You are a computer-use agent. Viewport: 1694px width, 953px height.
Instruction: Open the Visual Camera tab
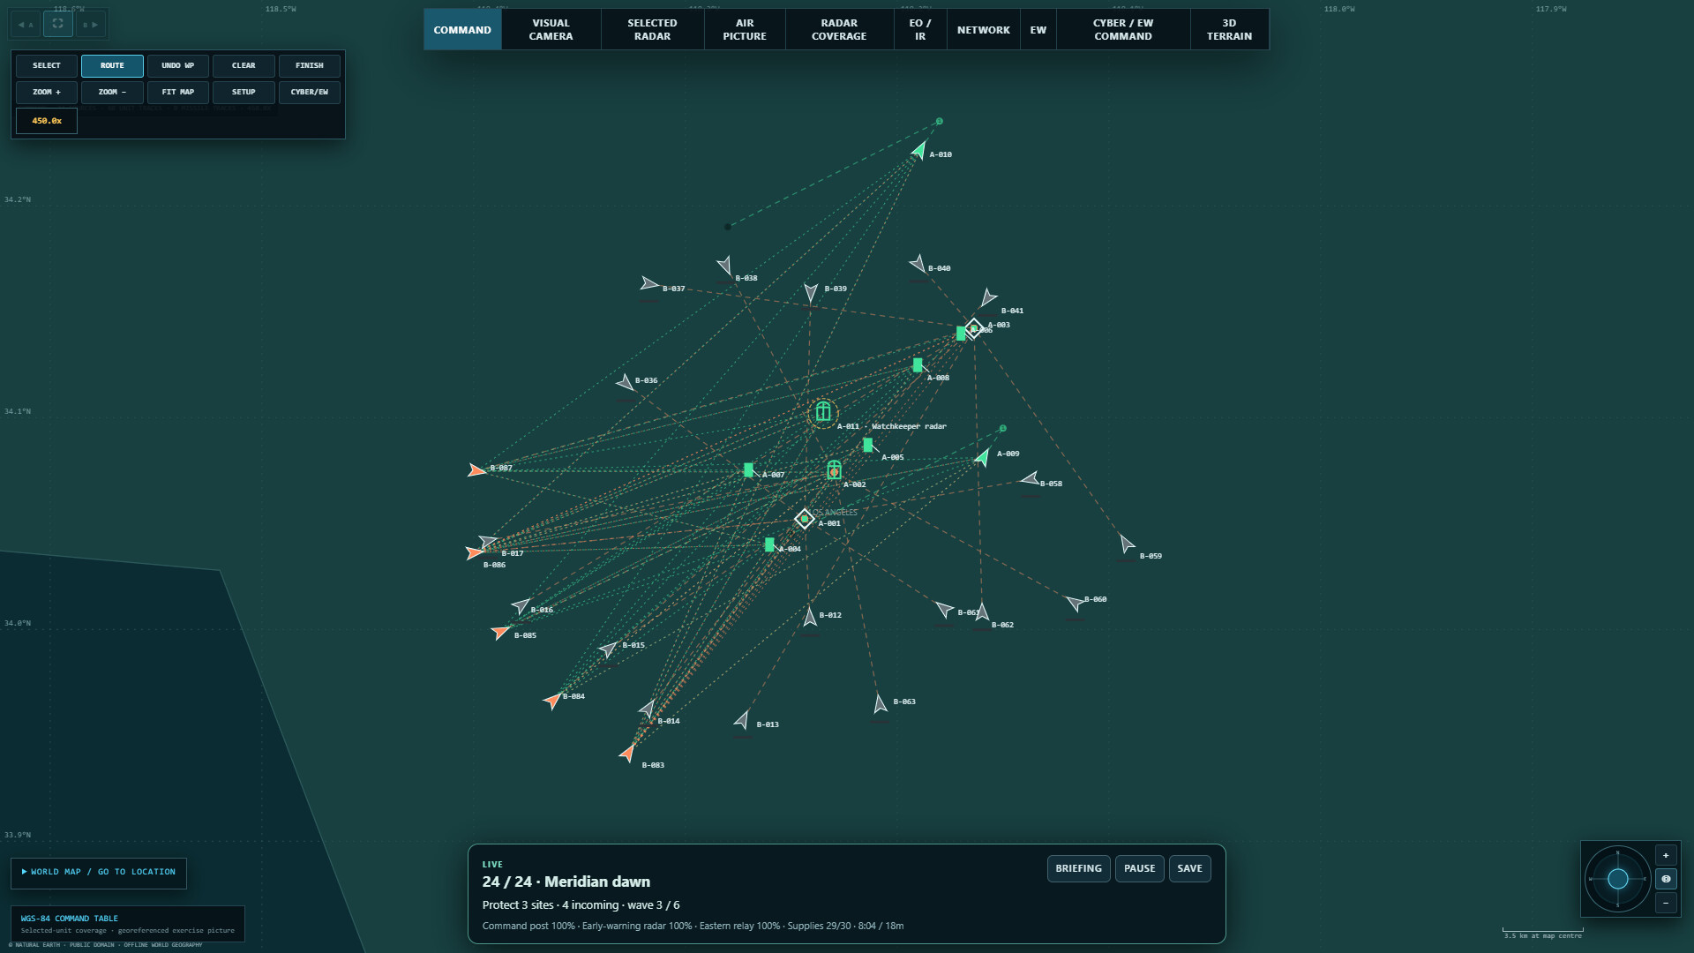pos(551,30)
